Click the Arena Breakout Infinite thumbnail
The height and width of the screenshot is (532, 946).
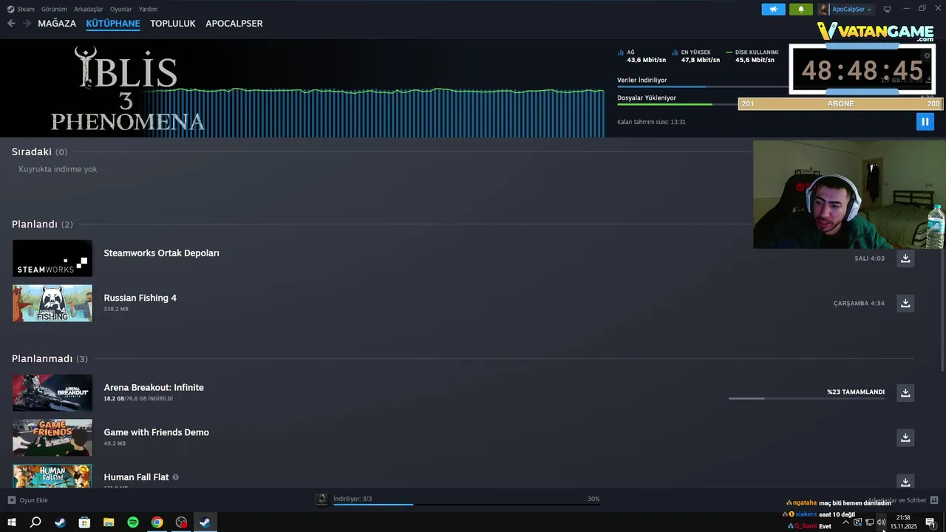(52, 392)
